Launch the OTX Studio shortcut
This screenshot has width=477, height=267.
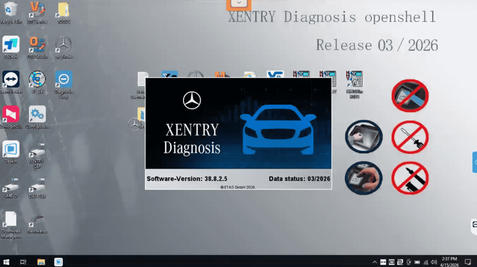coord(37,45)
